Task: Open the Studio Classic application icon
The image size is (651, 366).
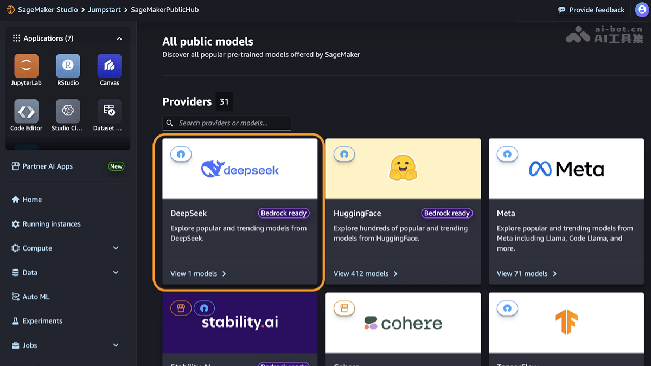Action: point(68,112)
